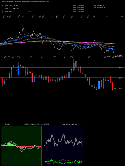Click the 'Pre C: 170.65' value

click(78, 12)
